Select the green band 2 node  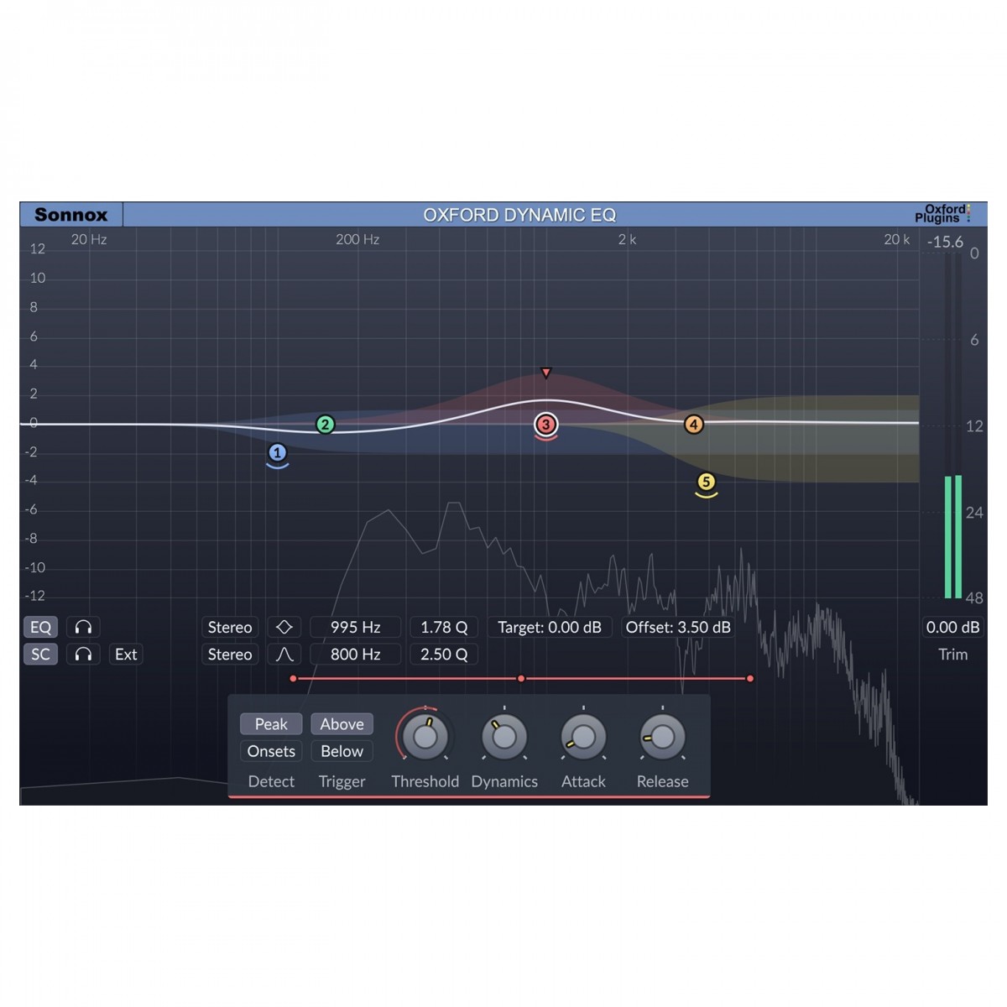[325, 425]
